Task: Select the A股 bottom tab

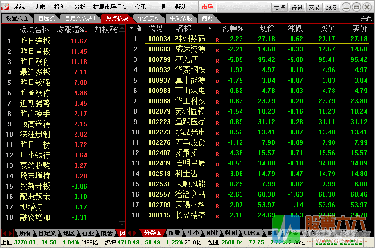Action: (x=175, y=233)
